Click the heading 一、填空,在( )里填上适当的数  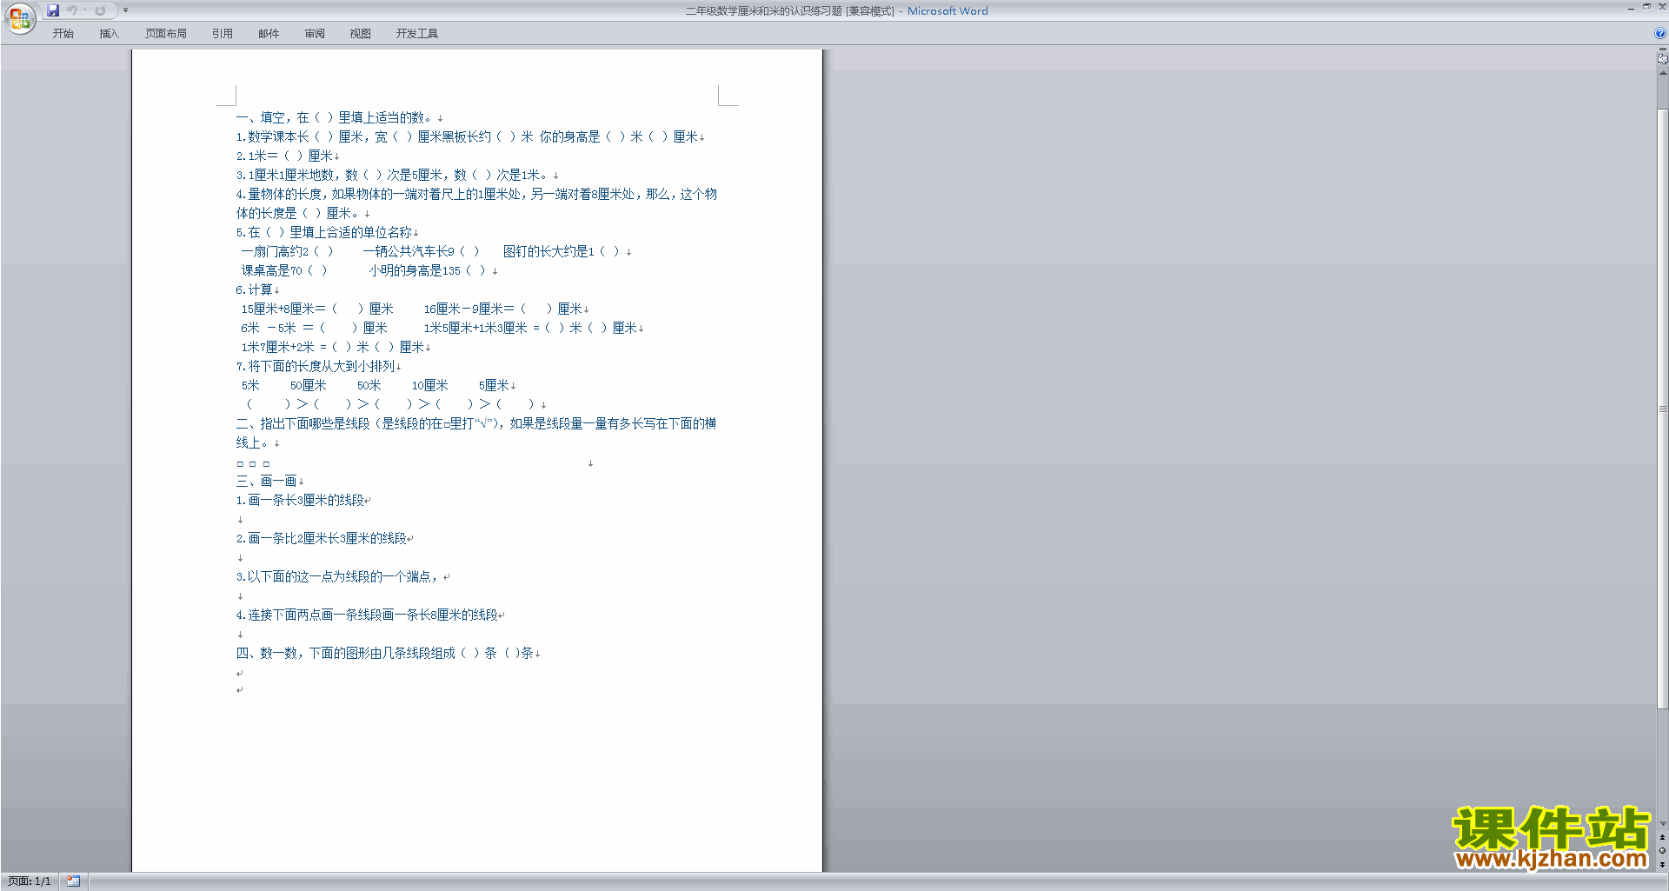334,117
